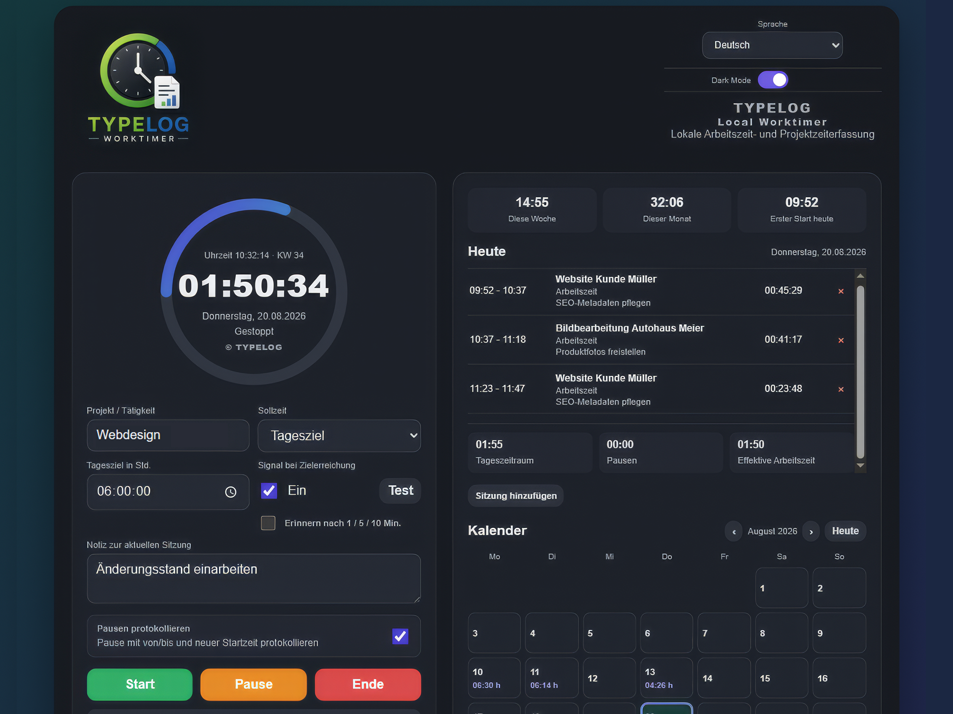This screenshot has height=714, width=953.
Task: Test the goal signal sound
Action: click(400, 491)
